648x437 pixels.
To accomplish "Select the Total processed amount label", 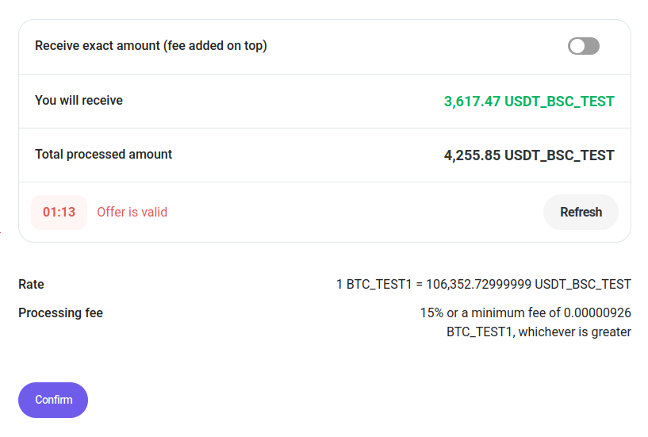I will pos(103,155).
